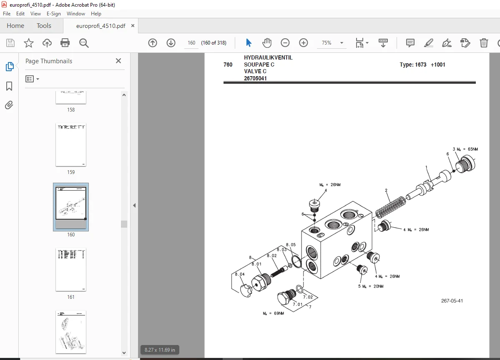Click the page number input field
The height and width of the screenshot is (360, 500).
click(x=191, y=42)
